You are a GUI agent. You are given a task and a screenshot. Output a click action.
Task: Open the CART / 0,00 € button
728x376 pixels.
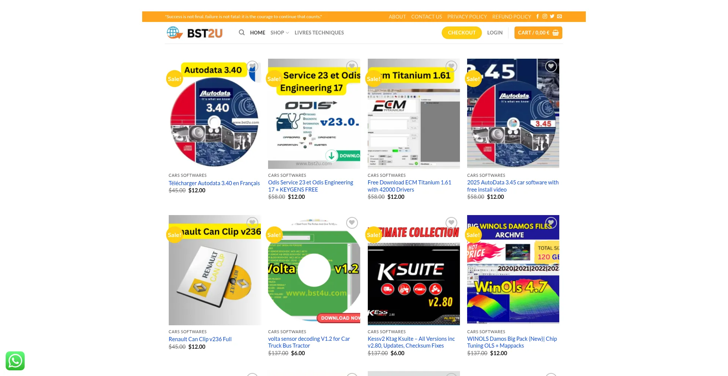click(x=538, y=33)
